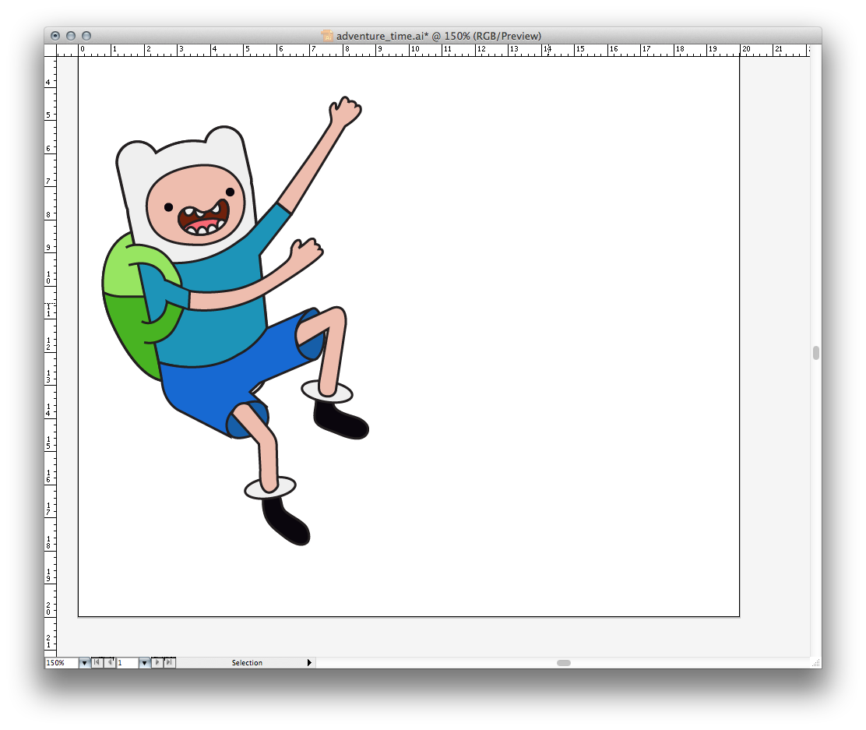Click the Selection status bar label
This screenshot has height=730, width=866.
pos(247,663)
